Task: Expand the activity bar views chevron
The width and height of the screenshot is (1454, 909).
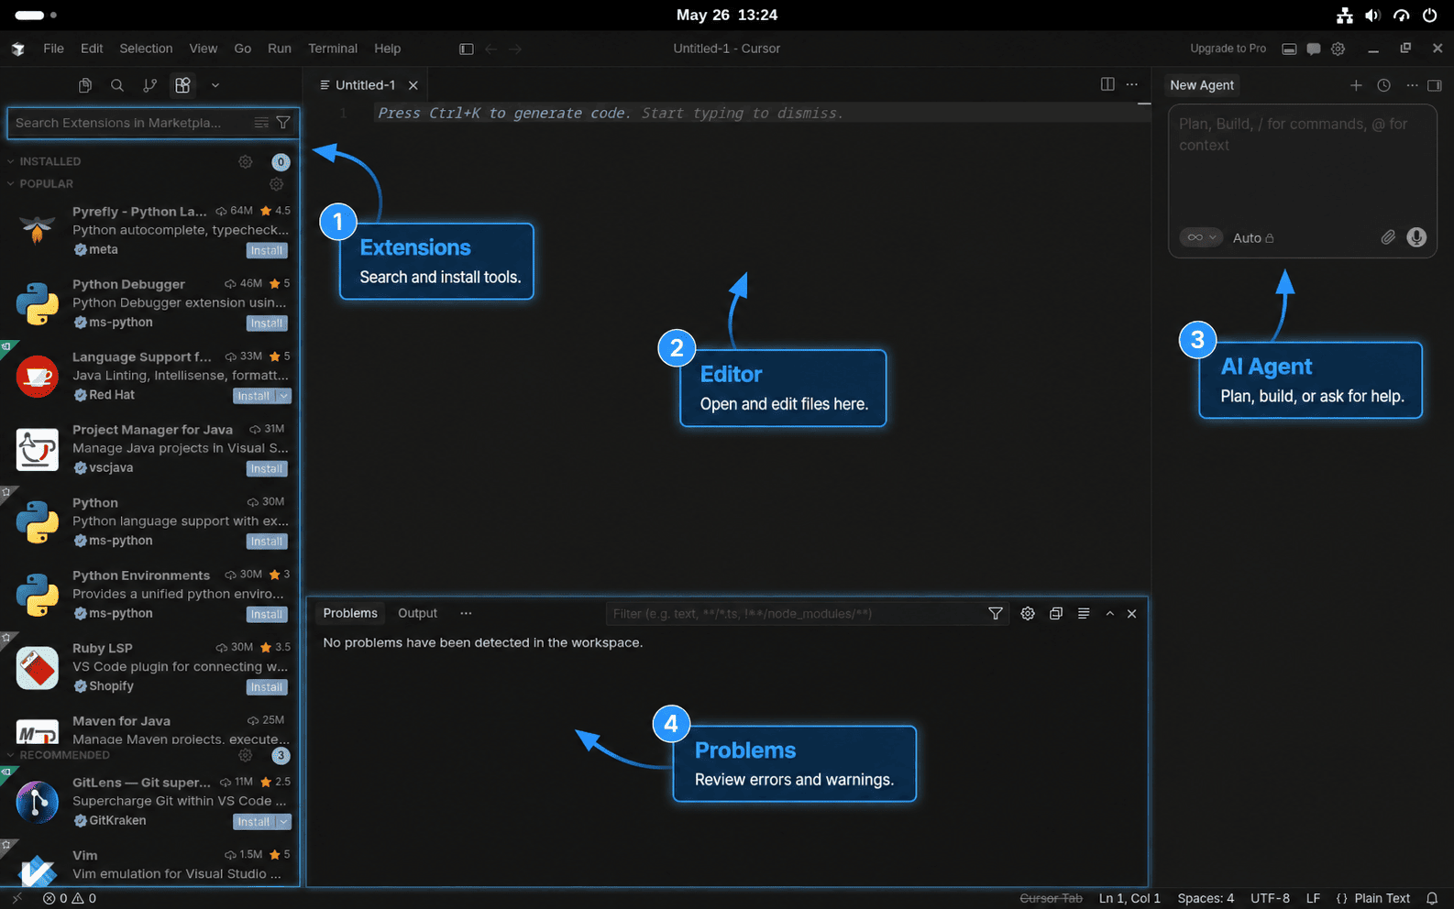Action: (215, 85)
